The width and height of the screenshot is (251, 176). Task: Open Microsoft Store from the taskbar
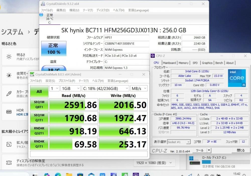[80, 174]
